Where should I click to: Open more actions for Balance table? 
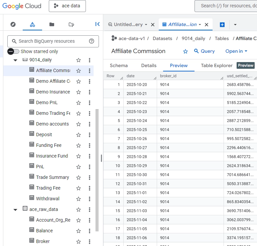90,231
